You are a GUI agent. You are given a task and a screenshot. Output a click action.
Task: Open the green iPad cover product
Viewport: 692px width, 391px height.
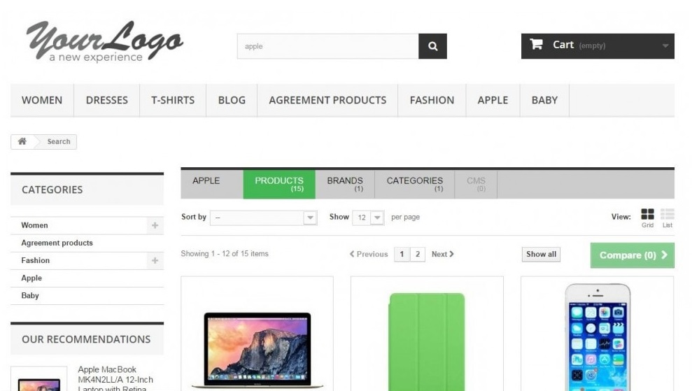(427, 341)
